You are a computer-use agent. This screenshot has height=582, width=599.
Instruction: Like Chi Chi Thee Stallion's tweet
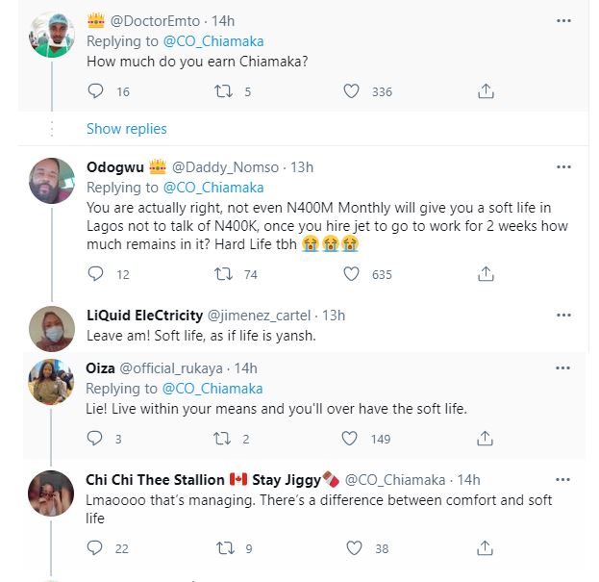coord(354,548)
